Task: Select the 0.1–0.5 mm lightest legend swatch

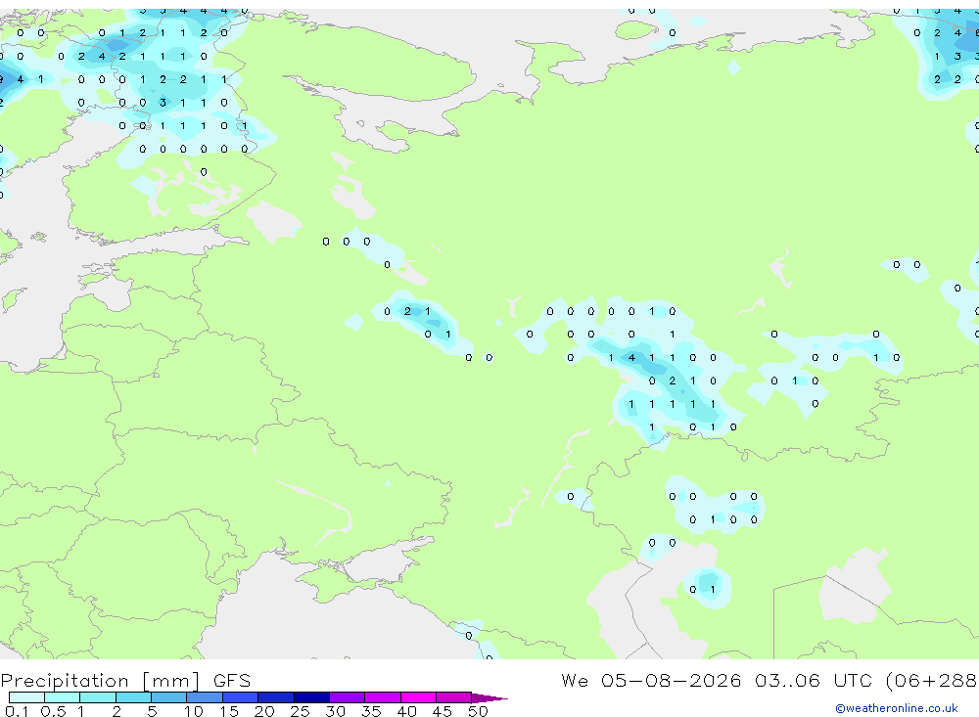Action: pos(26,697)
